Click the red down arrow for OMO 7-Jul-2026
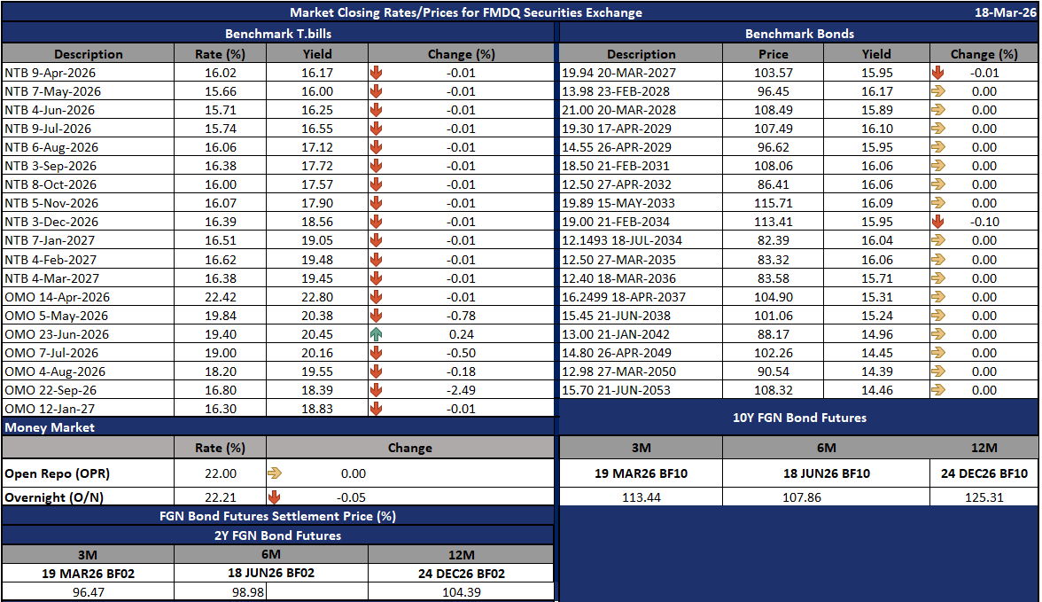Screen dimensions: 1042x602 (x=376, y=353)
